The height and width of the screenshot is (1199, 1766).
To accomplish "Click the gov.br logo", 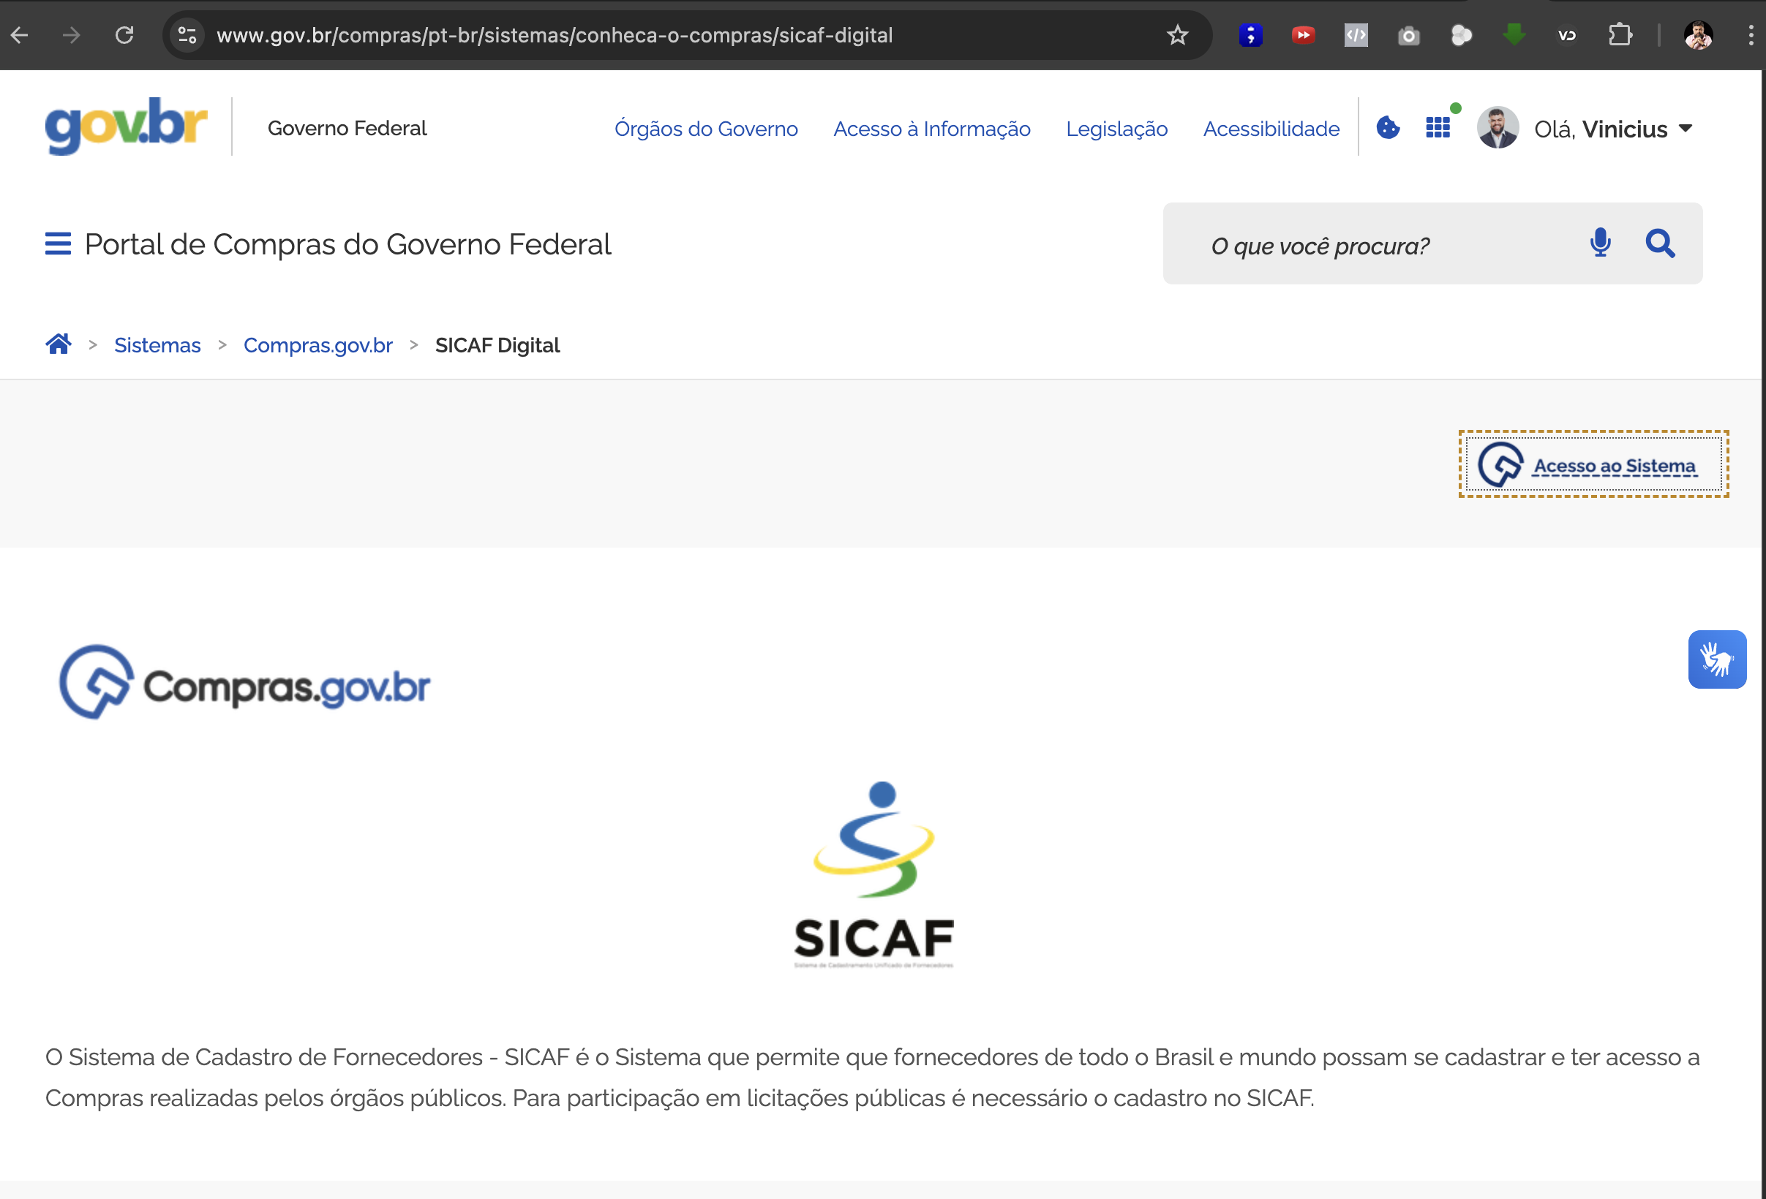I will click(x=126, y=126).
